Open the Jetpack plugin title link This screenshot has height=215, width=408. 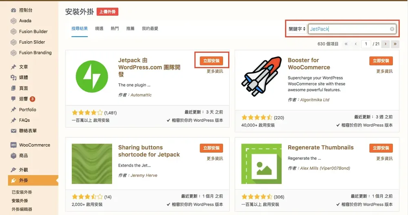(x=149, y=67)
